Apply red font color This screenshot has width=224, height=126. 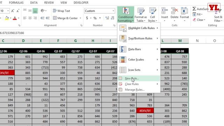[15, 18]
